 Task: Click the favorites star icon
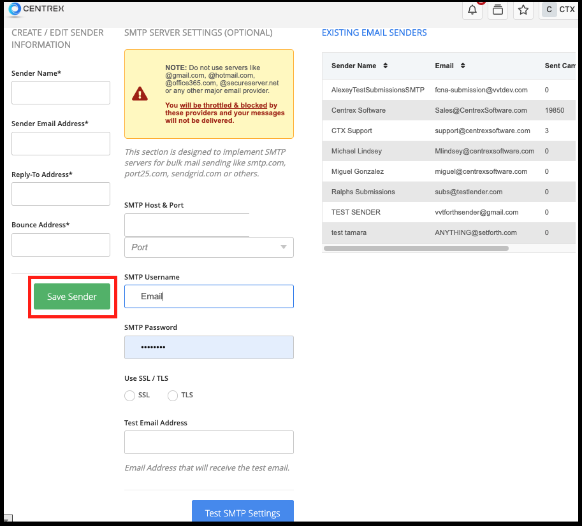coord(523,10)
